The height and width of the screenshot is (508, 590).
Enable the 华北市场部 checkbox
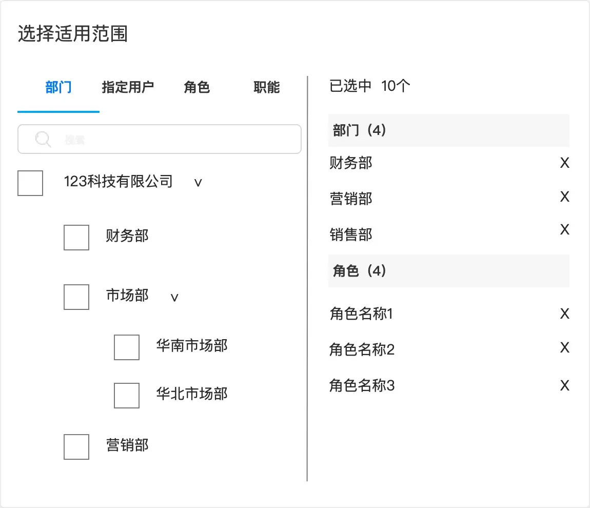[127, 396]
